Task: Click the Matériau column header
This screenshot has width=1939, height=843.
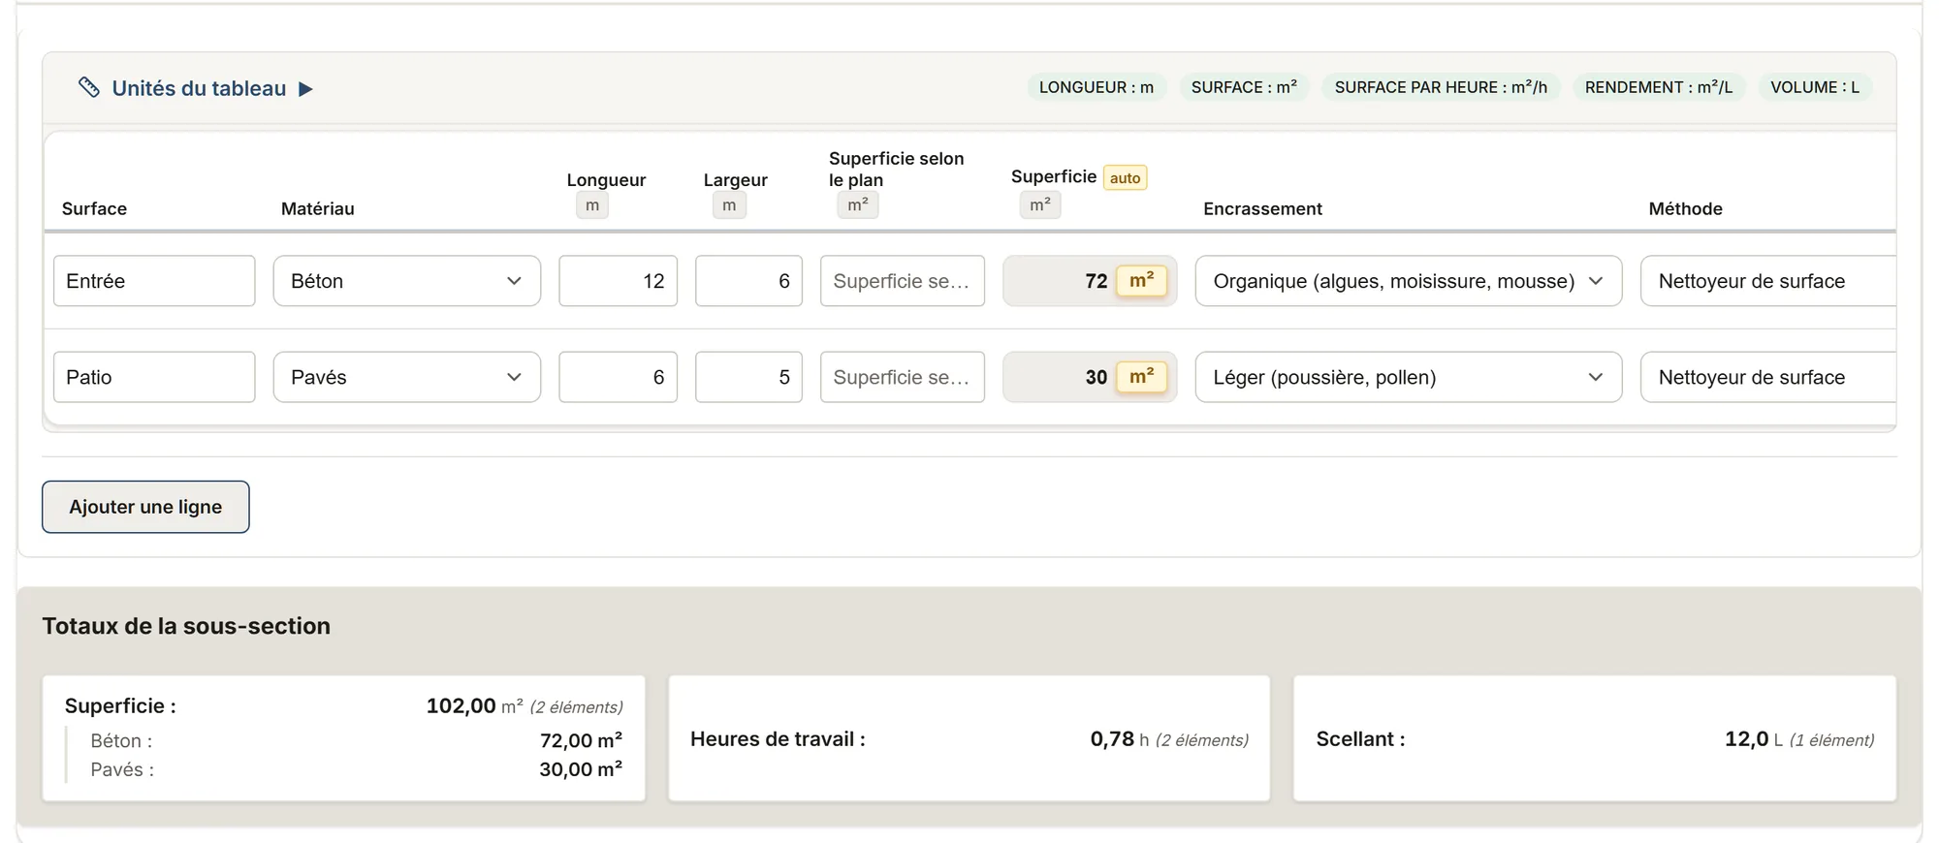Action: point(318,208)
